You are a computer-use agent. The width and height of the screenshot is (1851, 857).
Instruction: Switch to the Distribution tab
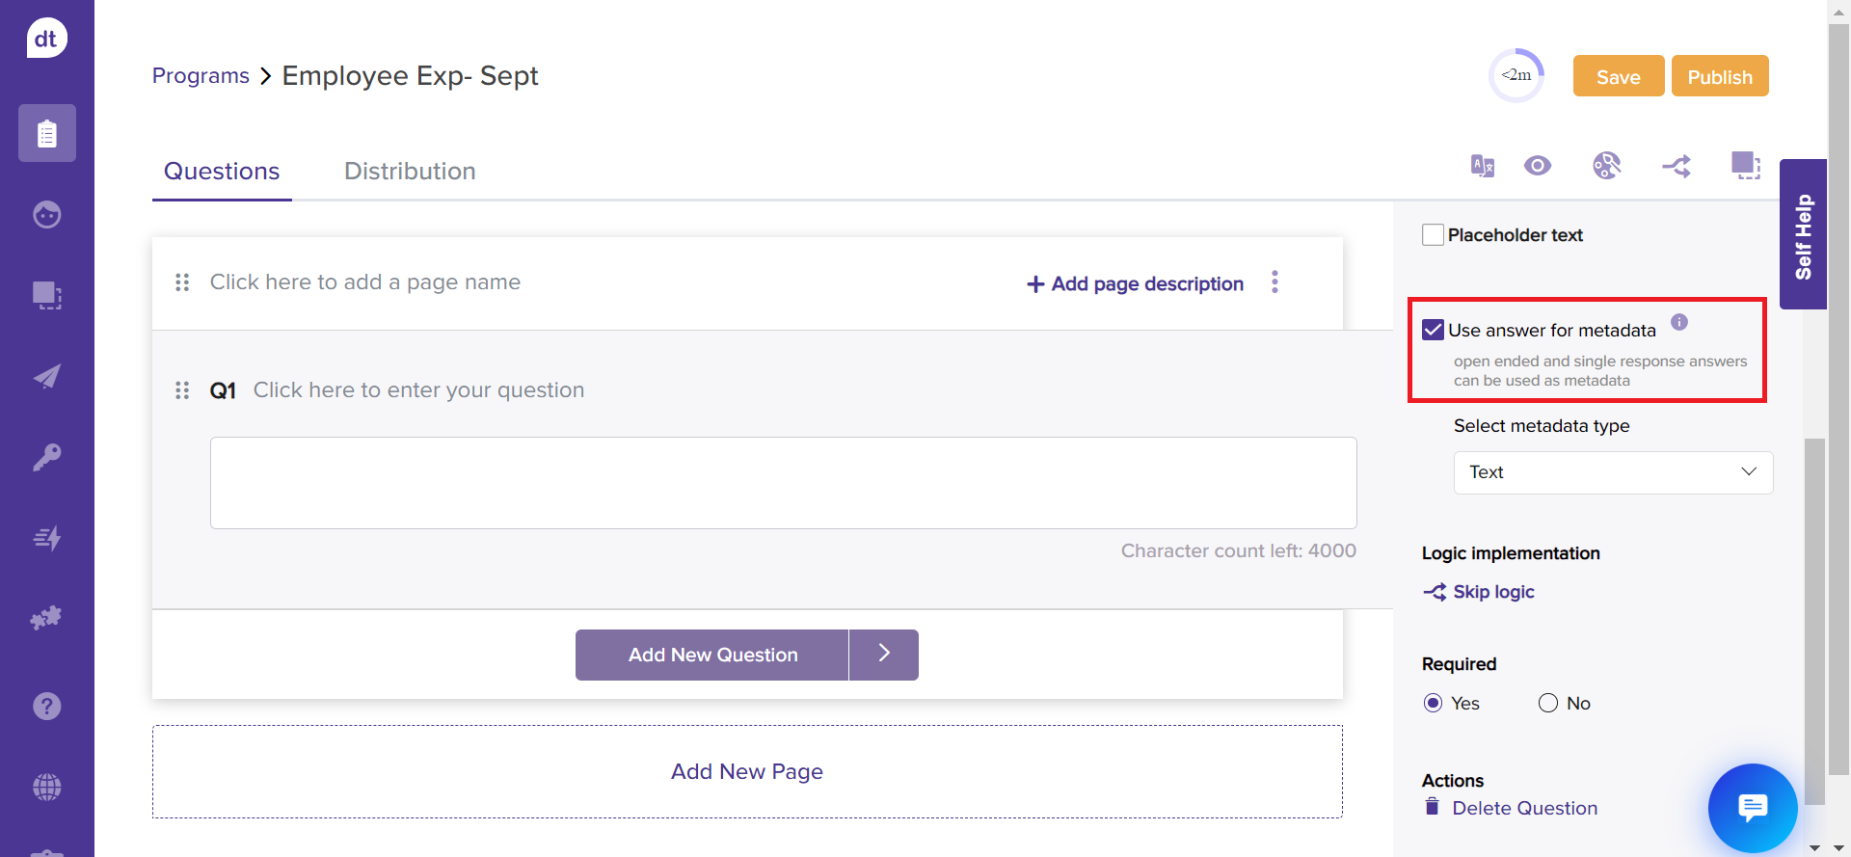(410, 172)
